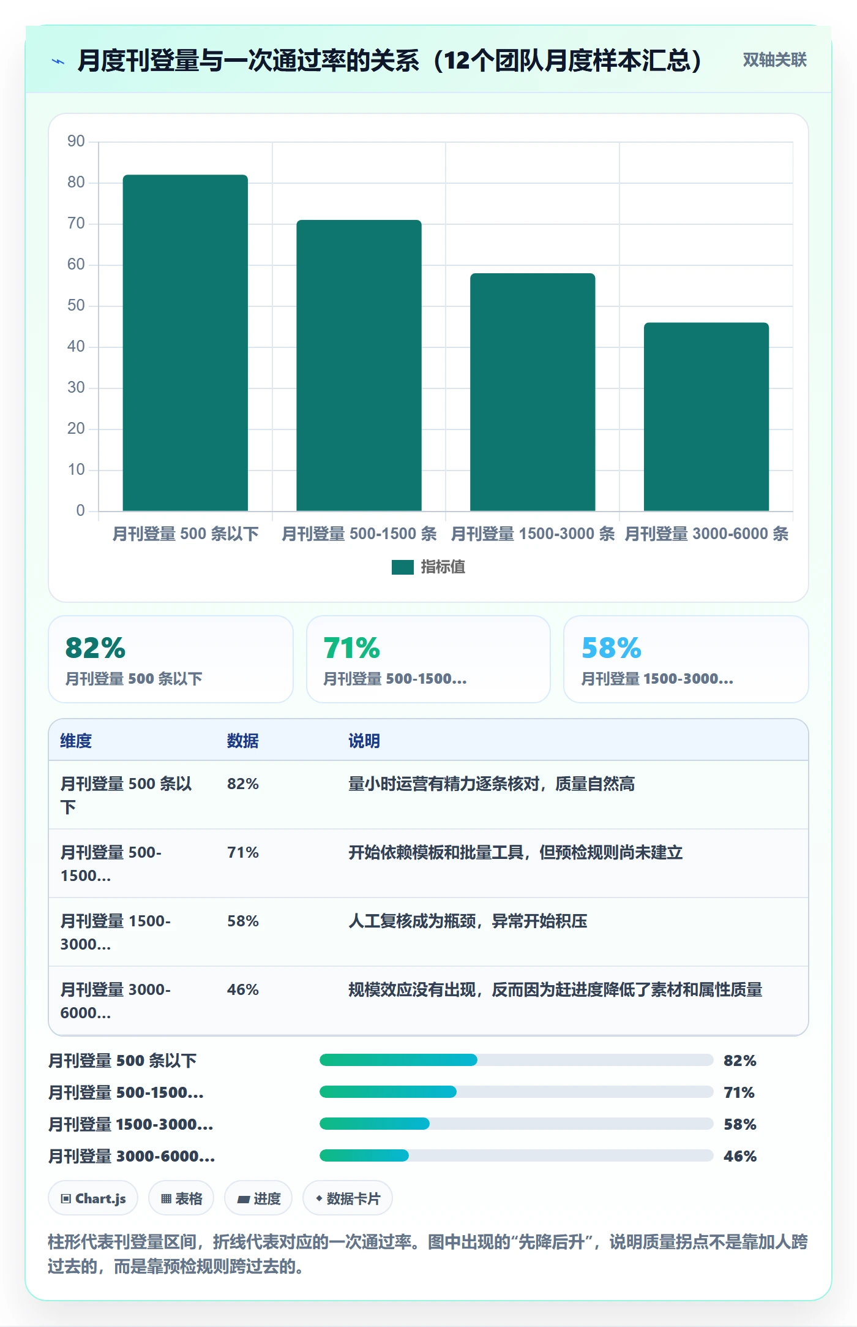This screenshot has height=1327, width=857.
Task: Click the square icon in Chart.js chip
Action: tap(66, 1199)
